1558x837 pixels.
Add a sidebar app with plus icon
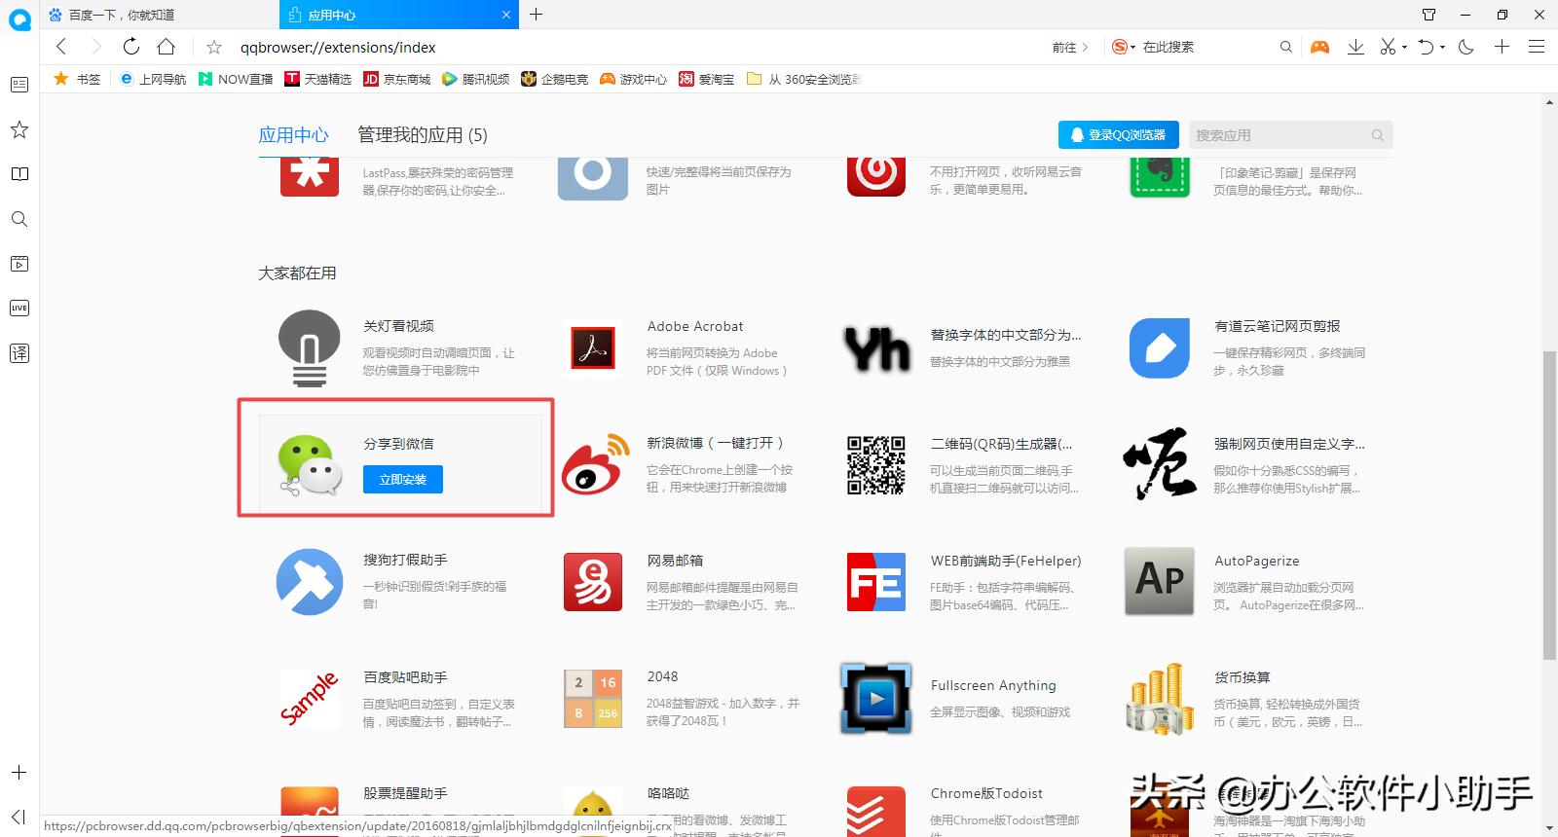(19, 773)
